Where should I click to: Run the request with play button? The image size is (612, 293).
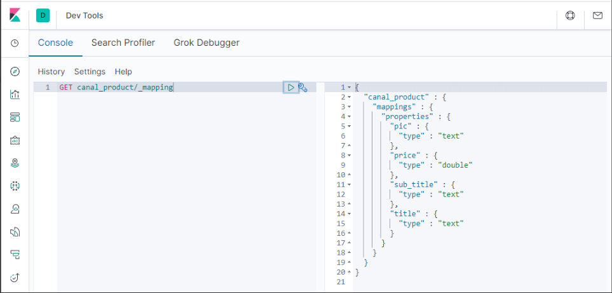click(x=291, y=88)
